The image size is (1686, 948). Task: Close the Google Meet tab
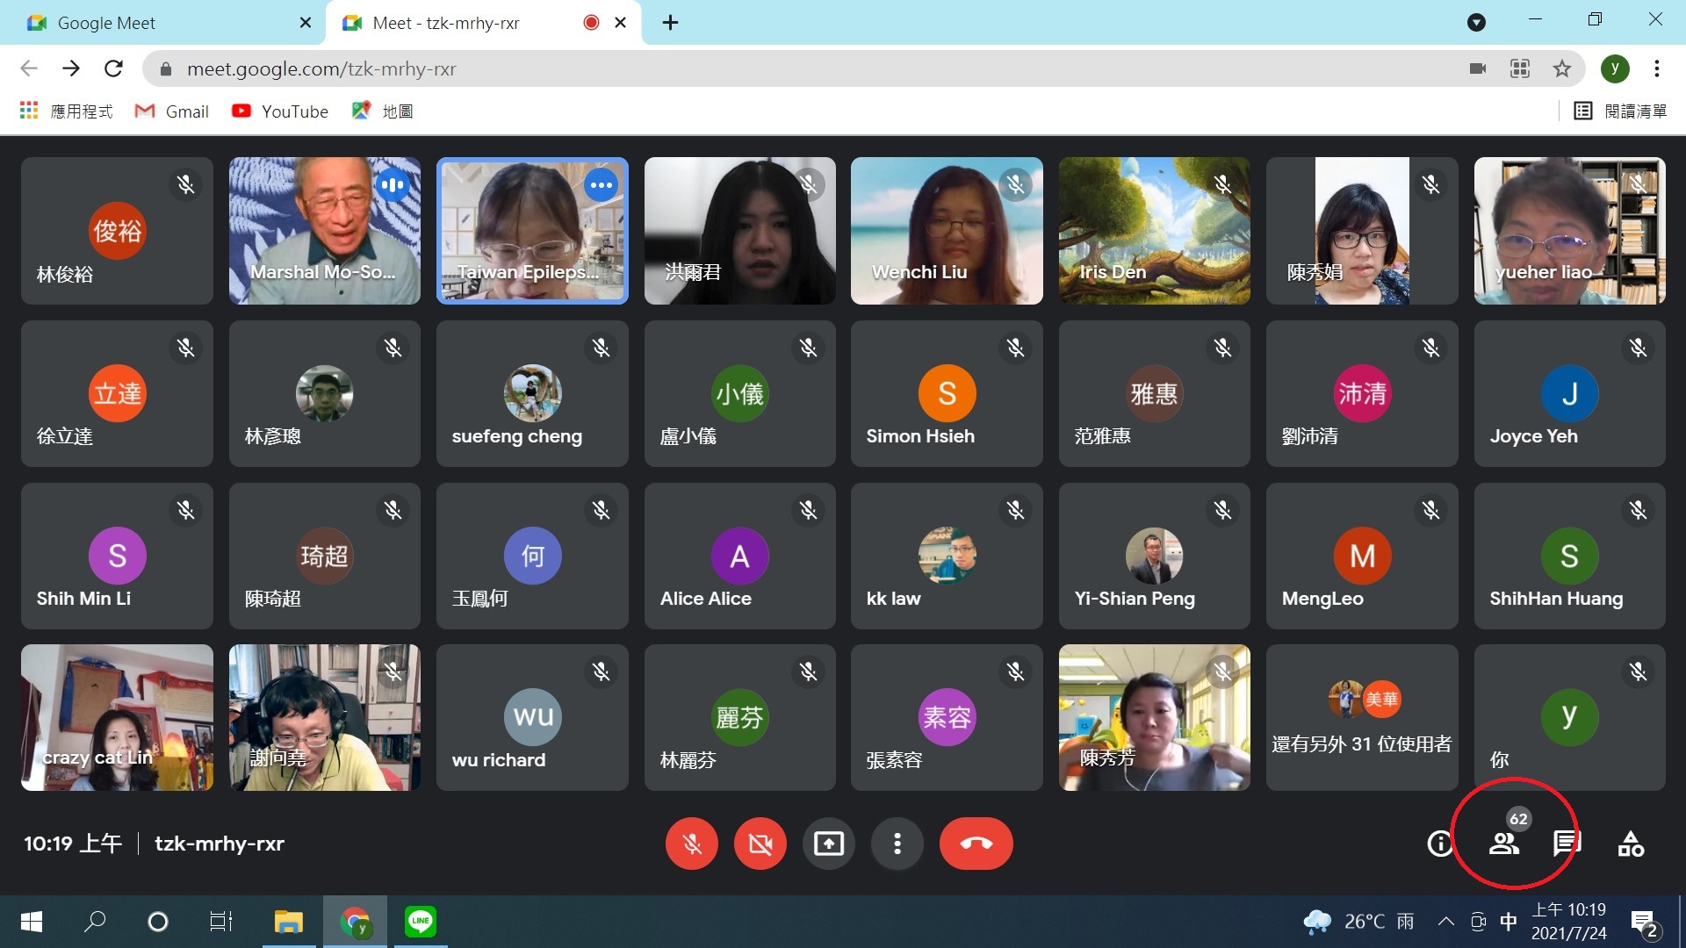[306, 23]
